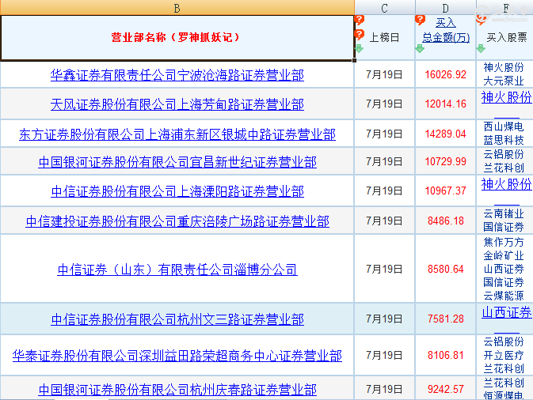Click the 云铝股份 开立医疗 兰花科创 stock cell
This screenshot has height=400, width=533.
(x=504, y=355)
